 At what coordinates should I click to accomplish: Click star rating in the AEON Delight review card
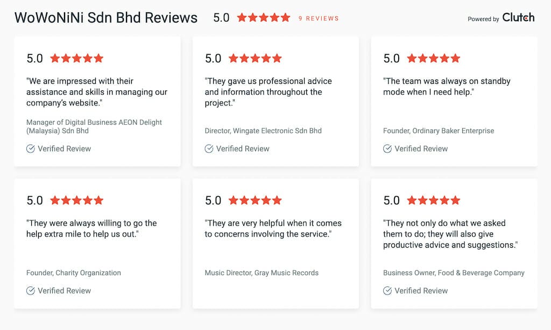77,58
